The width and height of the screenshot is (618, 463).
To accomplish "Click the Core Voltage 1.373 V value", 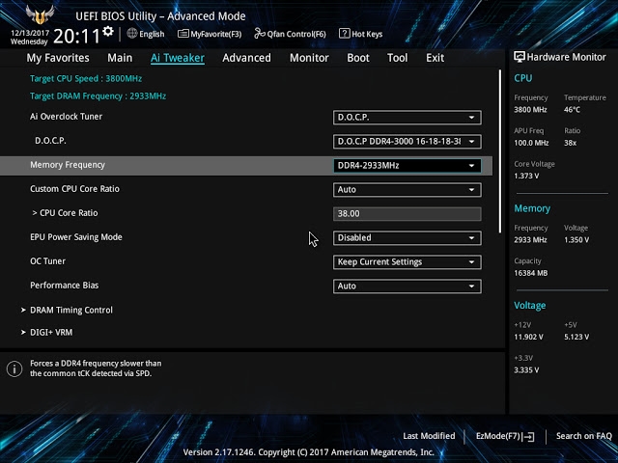I will pos(526,176).
